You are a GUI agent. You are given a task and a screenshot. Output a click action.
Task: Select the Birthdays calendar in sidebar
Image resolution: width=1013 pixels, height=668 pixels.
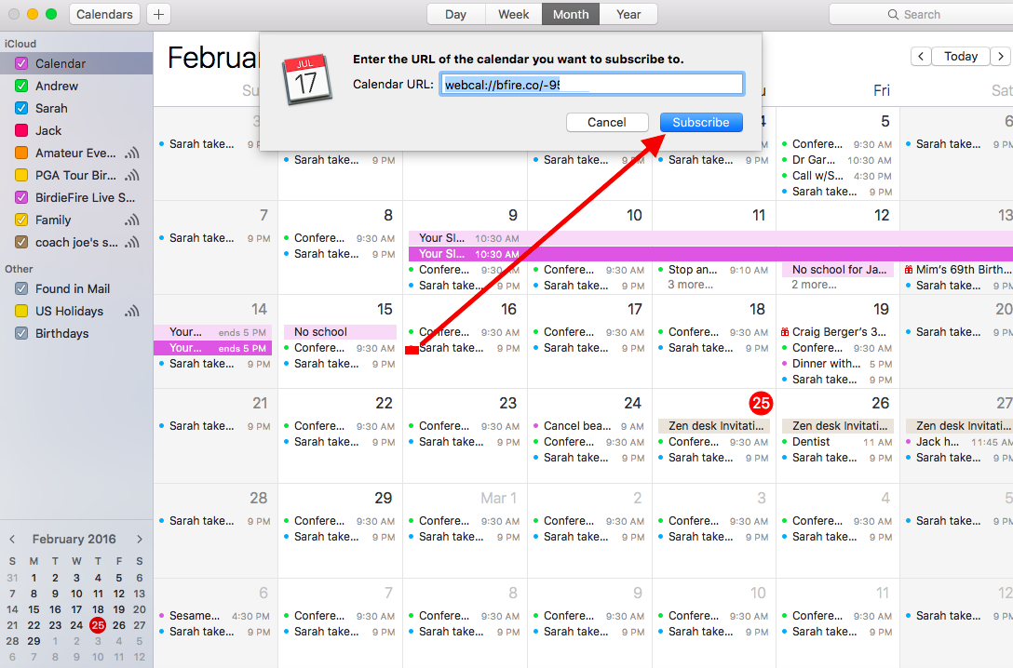pos(62,333)
